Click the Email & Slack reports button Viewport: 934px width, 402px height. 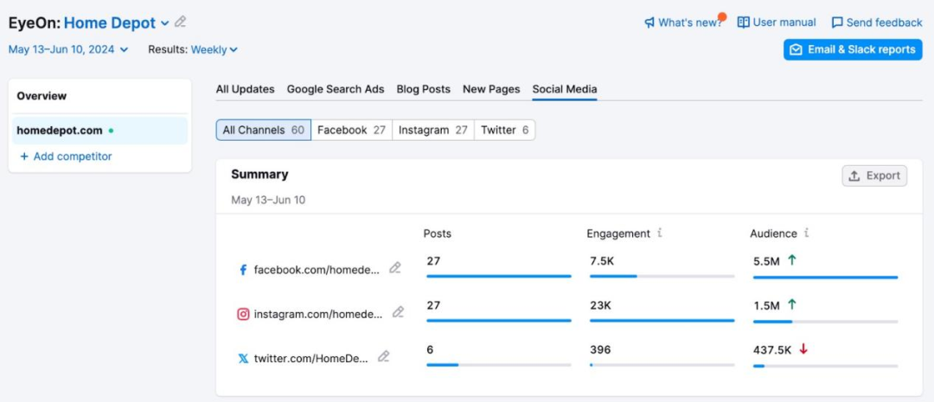tap(853, 50)
